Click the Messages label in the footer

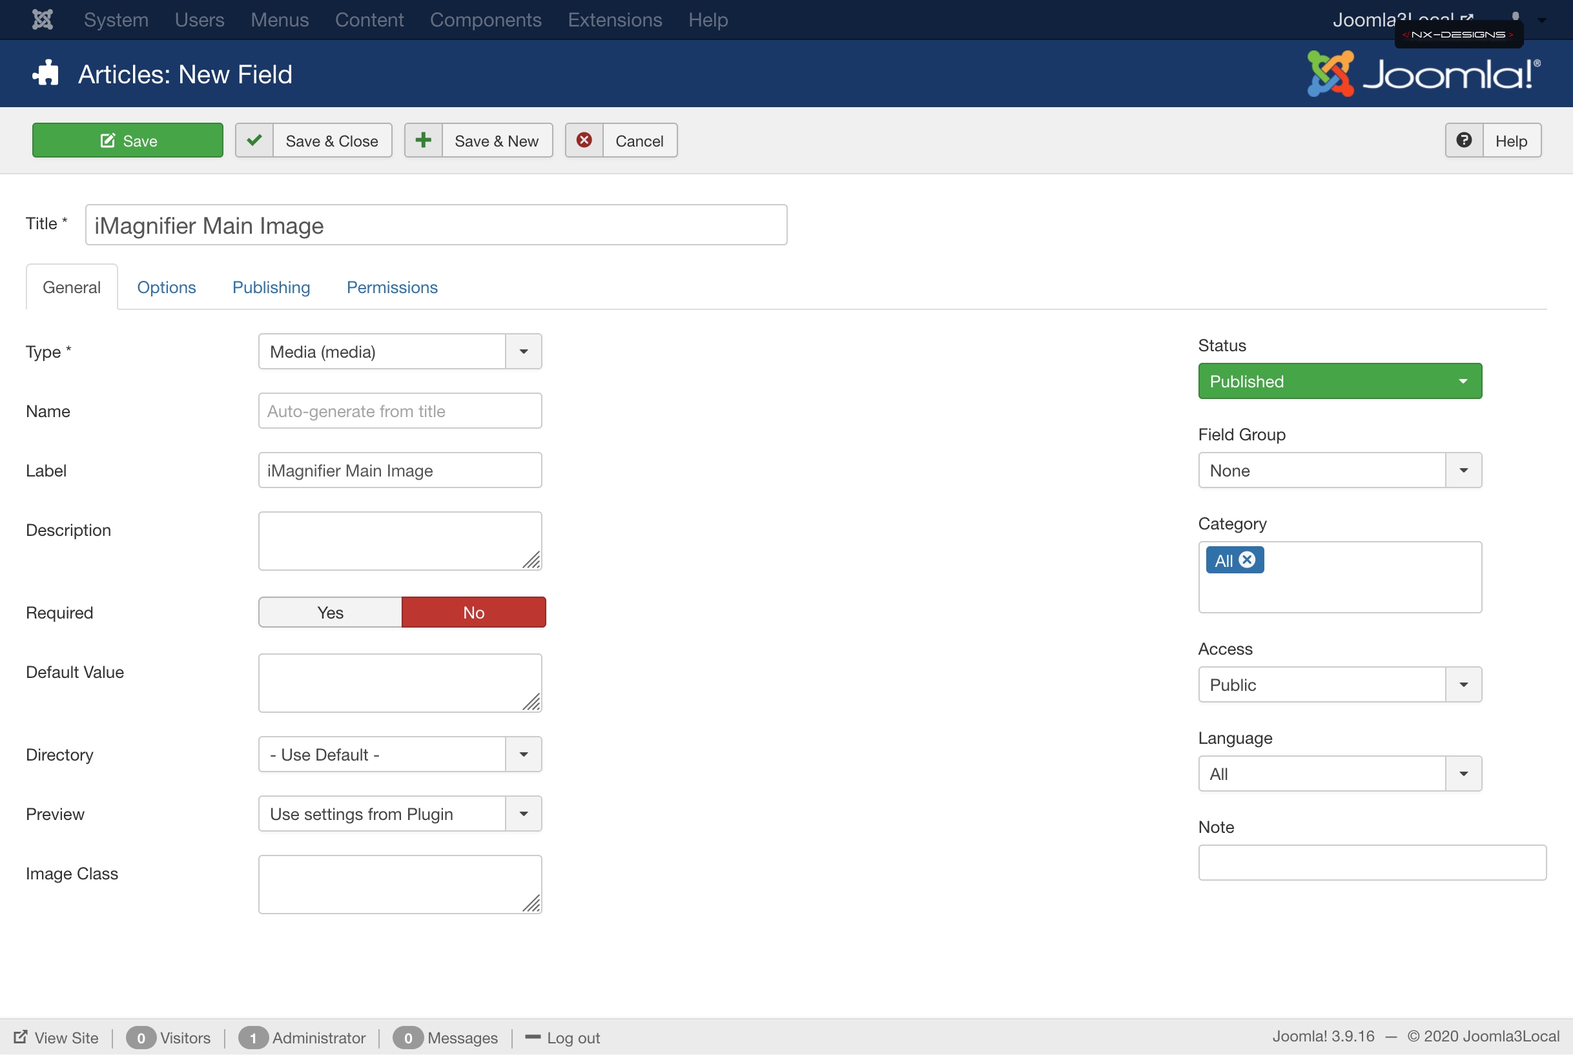tap(463, 1038)
